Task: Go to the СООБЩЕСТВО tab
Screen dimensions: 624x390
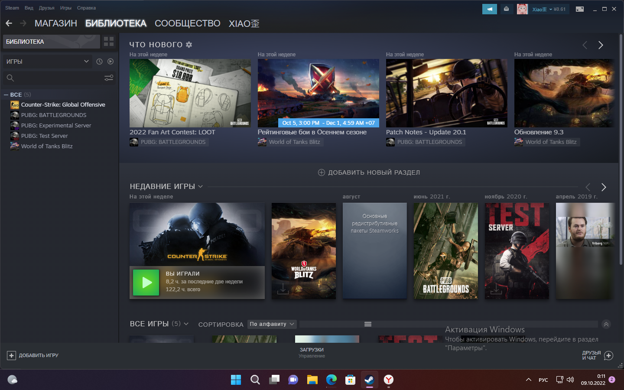Action: pyautogui.click(x=188, y=23)
